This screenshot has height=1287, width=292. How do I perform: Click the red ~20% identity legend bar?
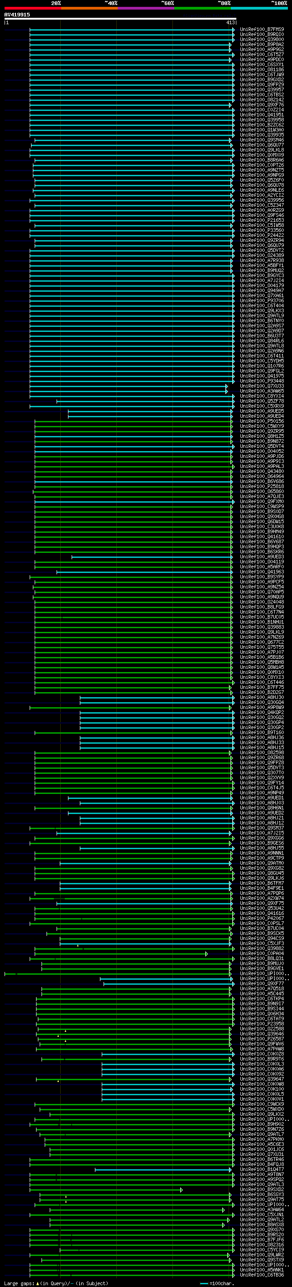[x=33, y=8]
